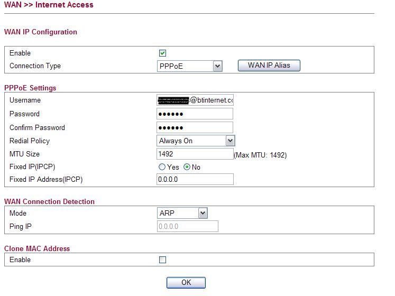This screenshot has height=296, width=395.
Task: Click the WAN IP Alias button
Action: 269,66
